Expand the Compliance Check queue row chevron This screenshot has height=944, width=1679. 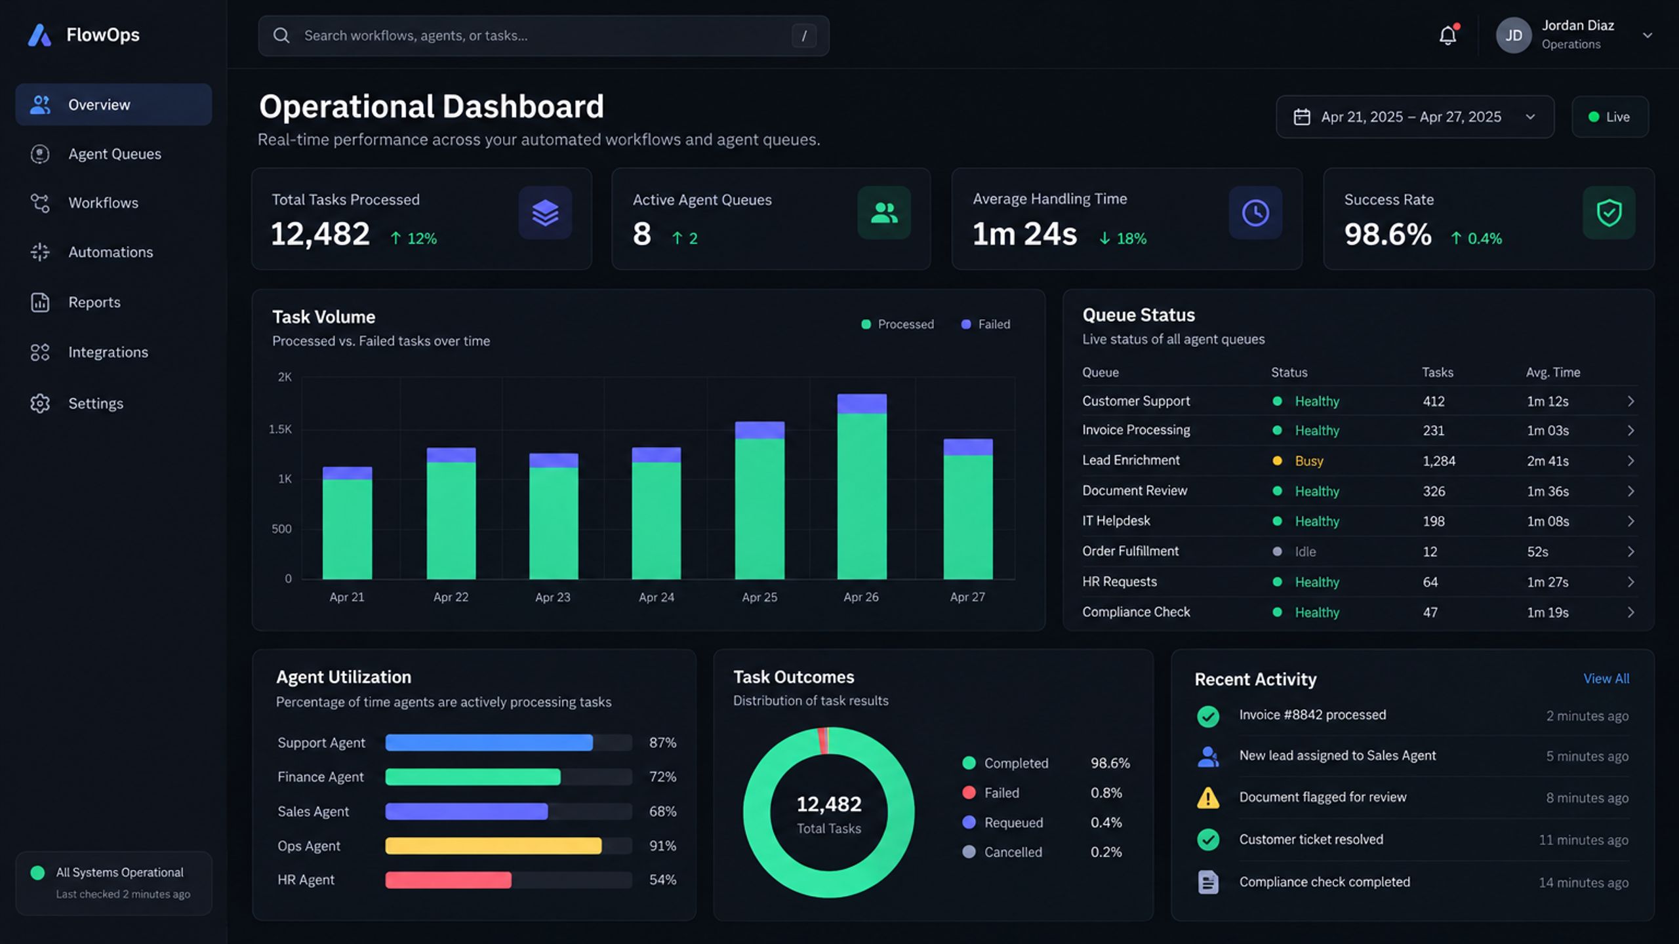click(x=1630, y=612)
